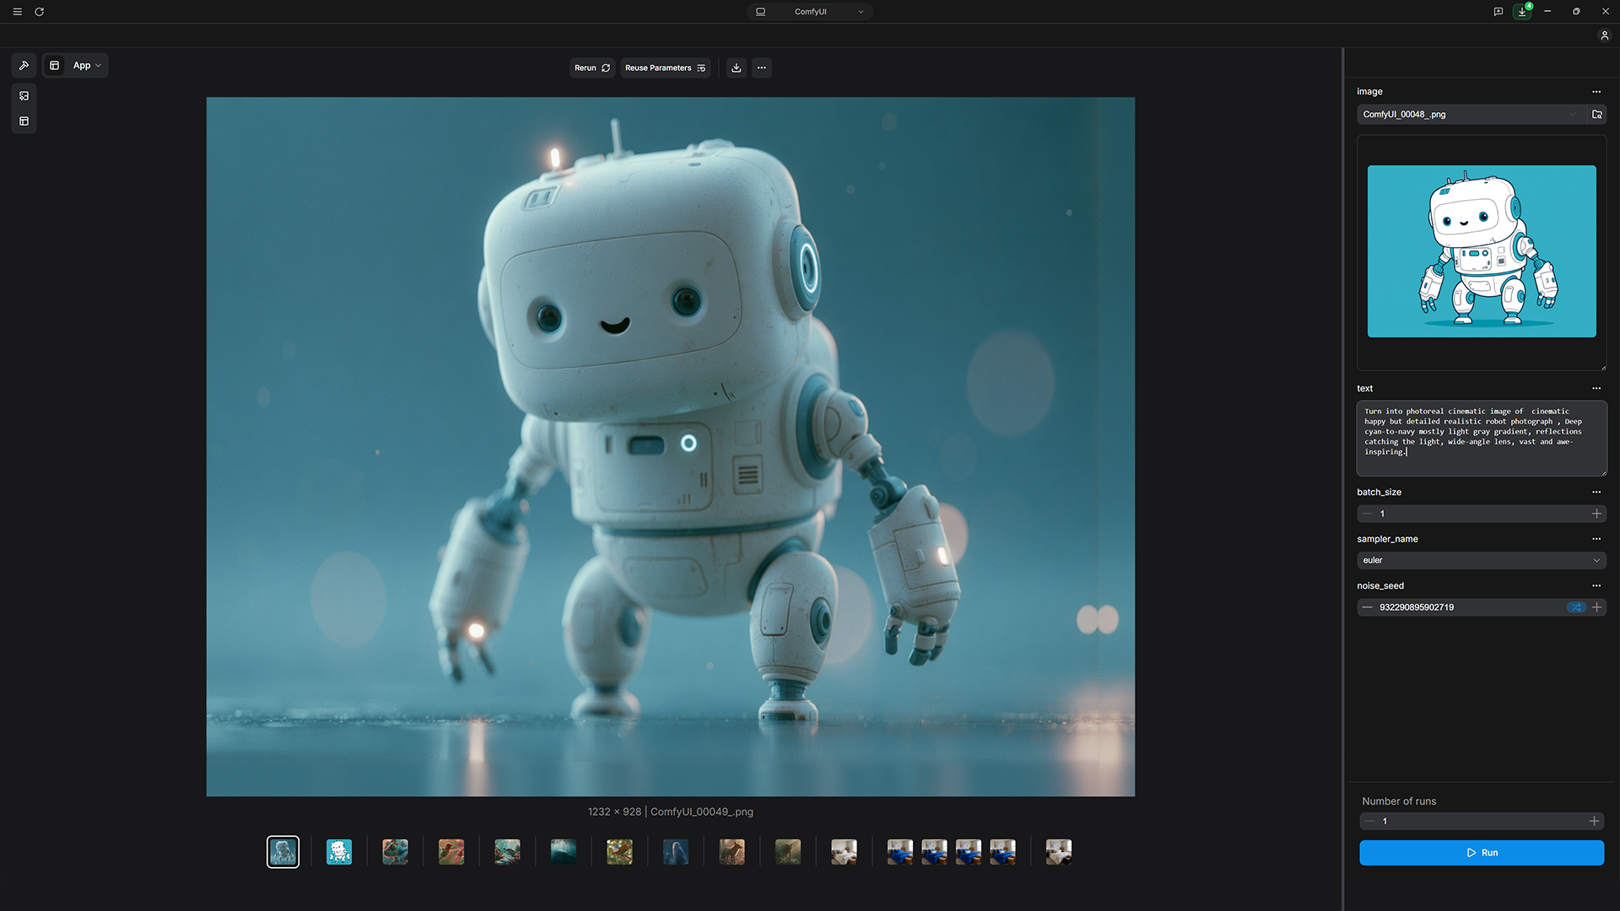Click the refresh icon in the title bar
1620x911 pixels.
(39, 12)
